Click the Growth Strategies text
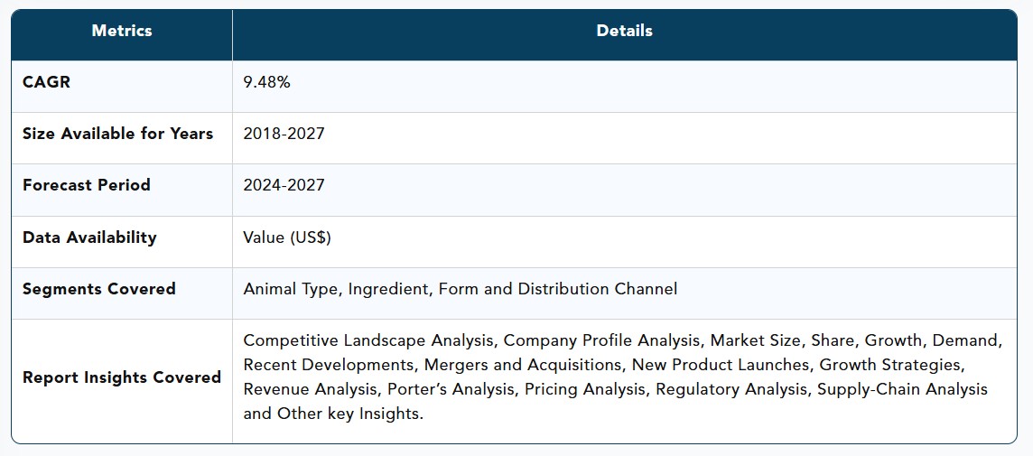 tap(891, 365)
